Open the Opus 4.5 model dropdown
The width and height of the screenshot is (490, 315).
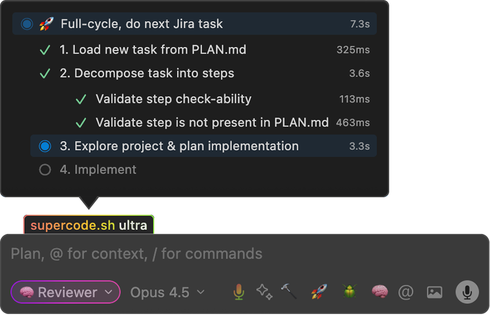[x=167, y=292]
